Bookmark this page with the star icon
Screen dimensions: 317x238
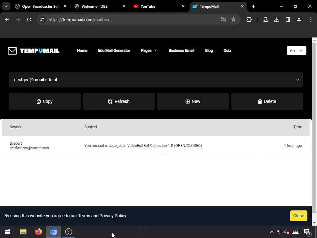pyautogui.click(x=233, y=20)
